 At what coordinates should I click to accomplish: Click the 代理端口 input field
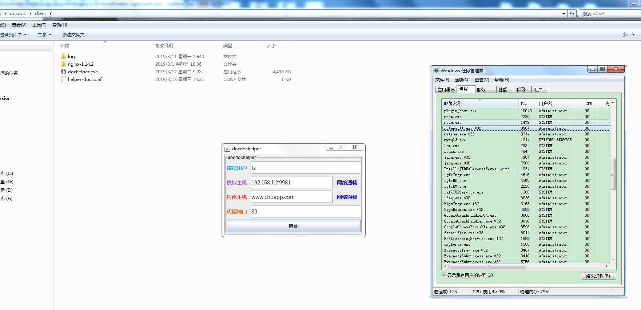tap(305, 211)
